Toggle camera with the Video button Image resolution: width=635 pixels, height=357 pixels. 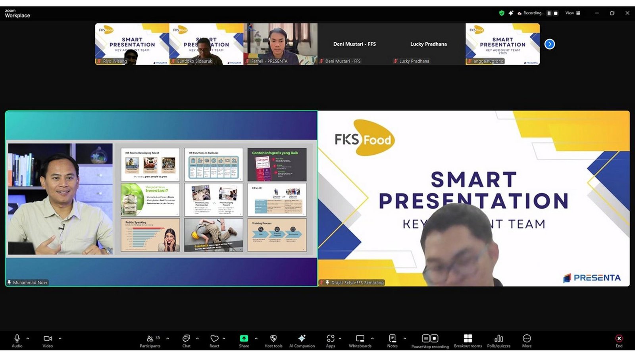coord(48,340)
